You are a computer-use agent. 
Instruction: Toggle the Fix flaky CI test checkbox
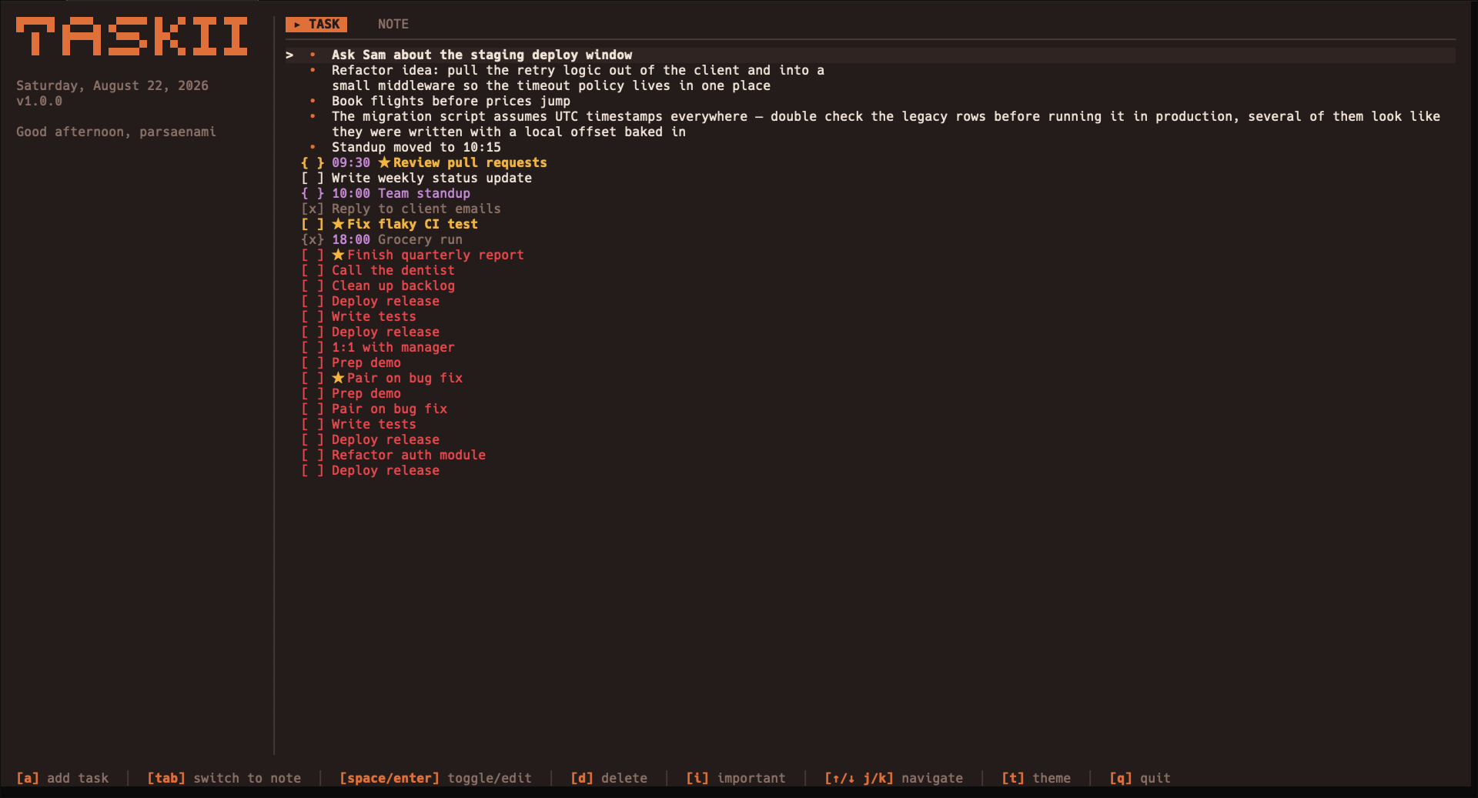(x=313, y=224)
